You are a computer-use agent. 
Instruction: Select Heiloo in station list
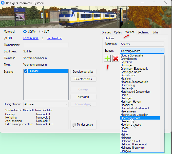140,131
